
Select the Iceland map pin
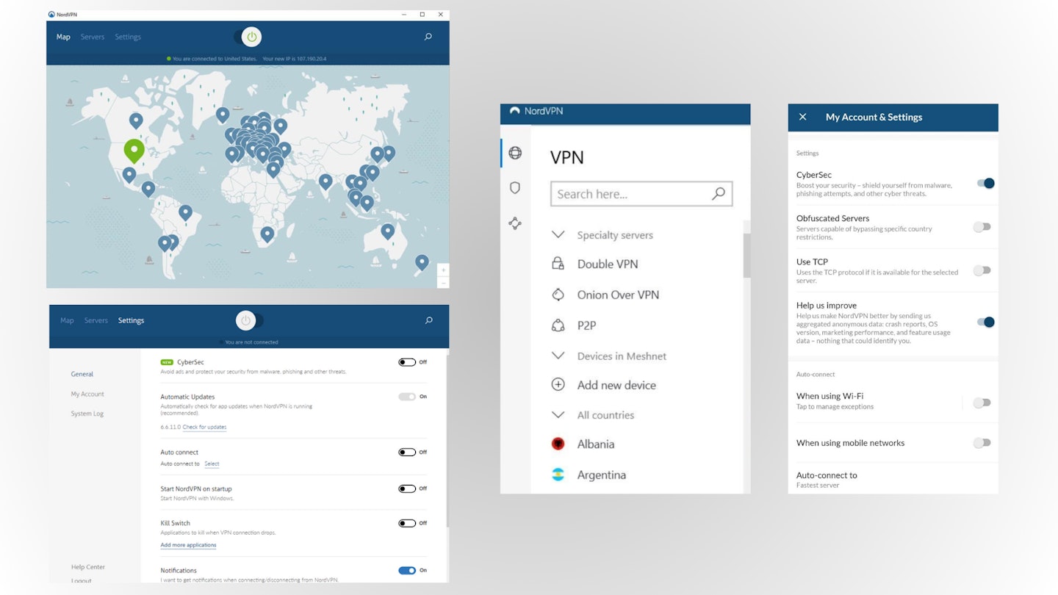tap(223, 115)
